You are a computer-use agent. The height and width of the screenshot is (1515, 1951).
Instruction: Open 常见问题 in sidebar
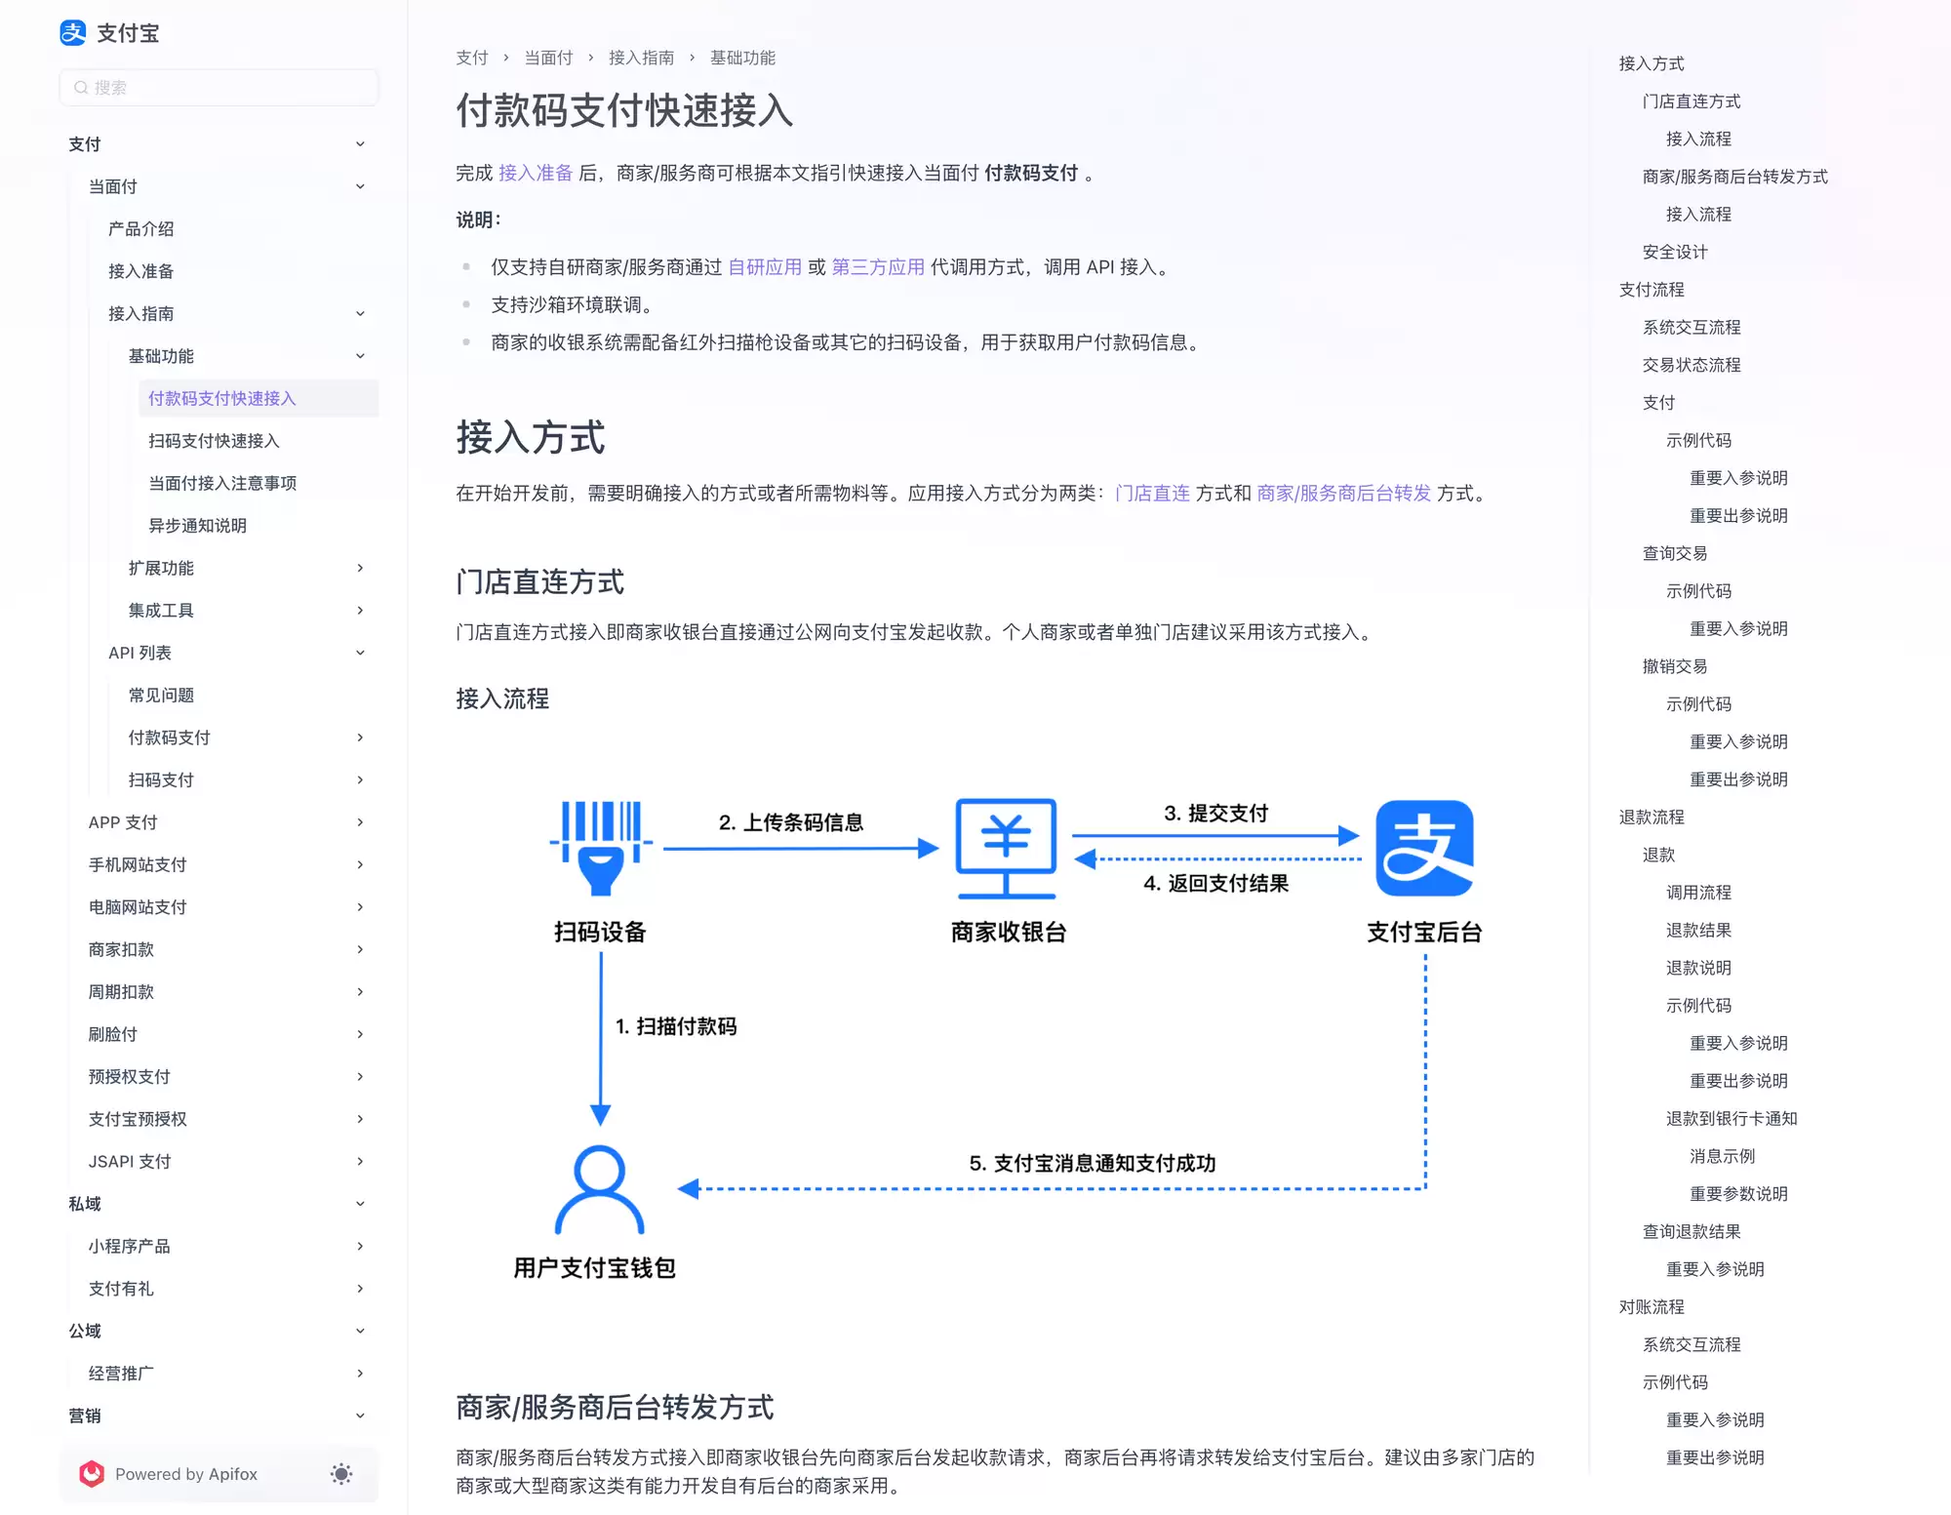[x=161, y=696]
